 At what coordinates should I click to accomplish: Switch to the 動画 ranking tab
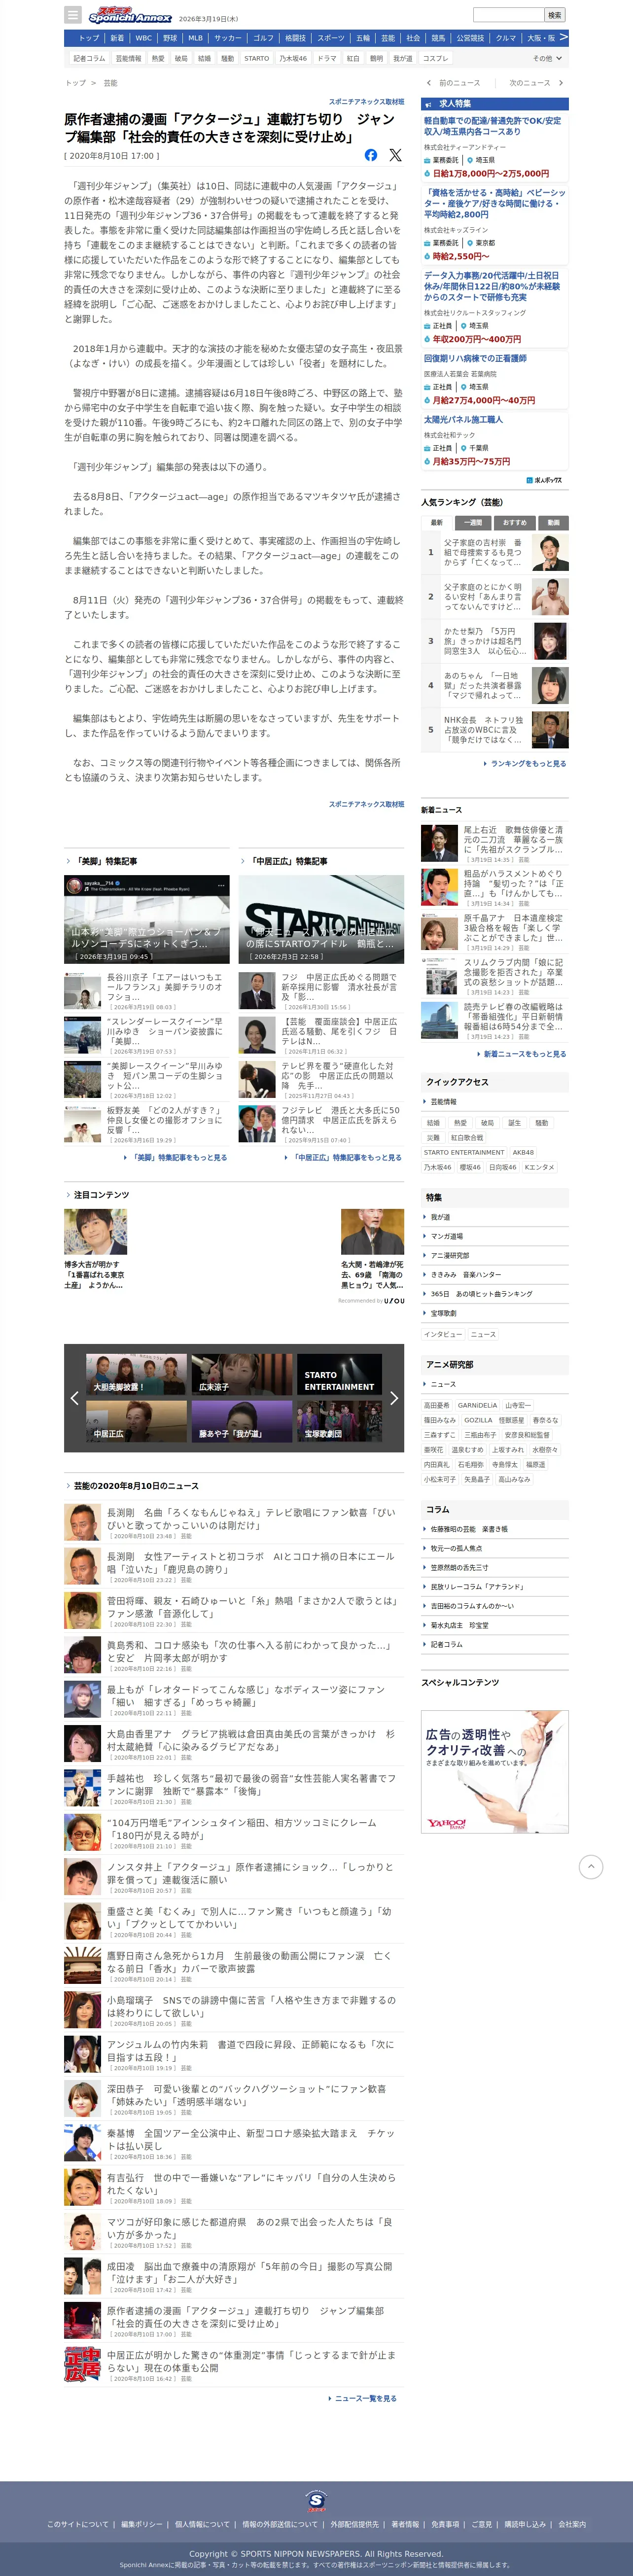point(553,522)
